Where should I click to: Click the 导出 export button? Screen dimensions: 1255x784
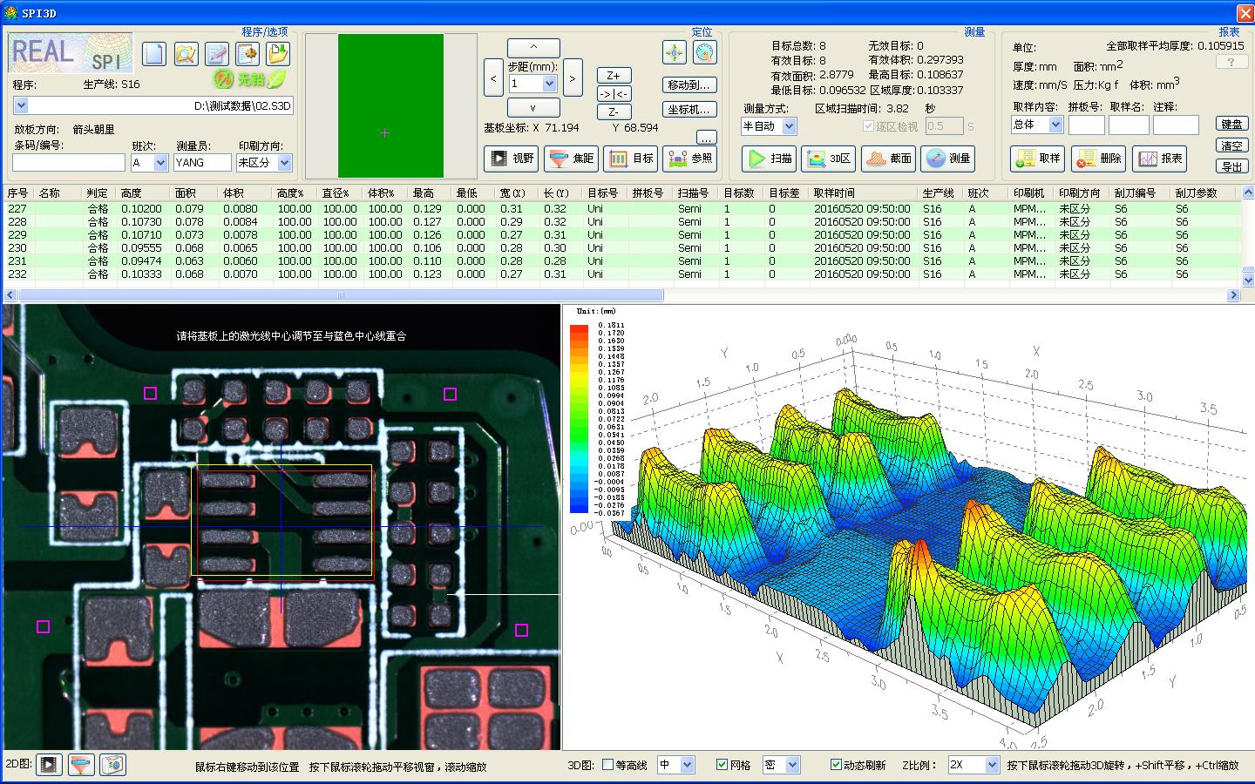coord(1231,166)
